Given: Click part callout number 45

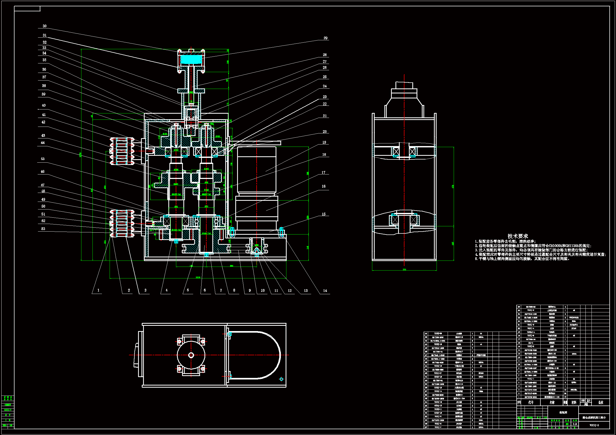Looking at the screenshot, I should 43,159.
